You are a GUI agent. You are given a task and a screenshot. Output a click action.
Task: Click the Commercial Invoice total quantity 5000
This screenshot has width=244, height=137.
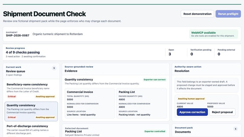70,100
